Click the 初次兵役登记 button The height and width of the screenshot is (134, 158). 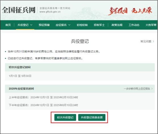(65, 117)
